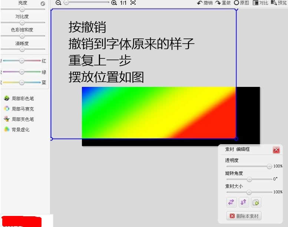
Task: Show the original image with 原图
Action: 242,3
